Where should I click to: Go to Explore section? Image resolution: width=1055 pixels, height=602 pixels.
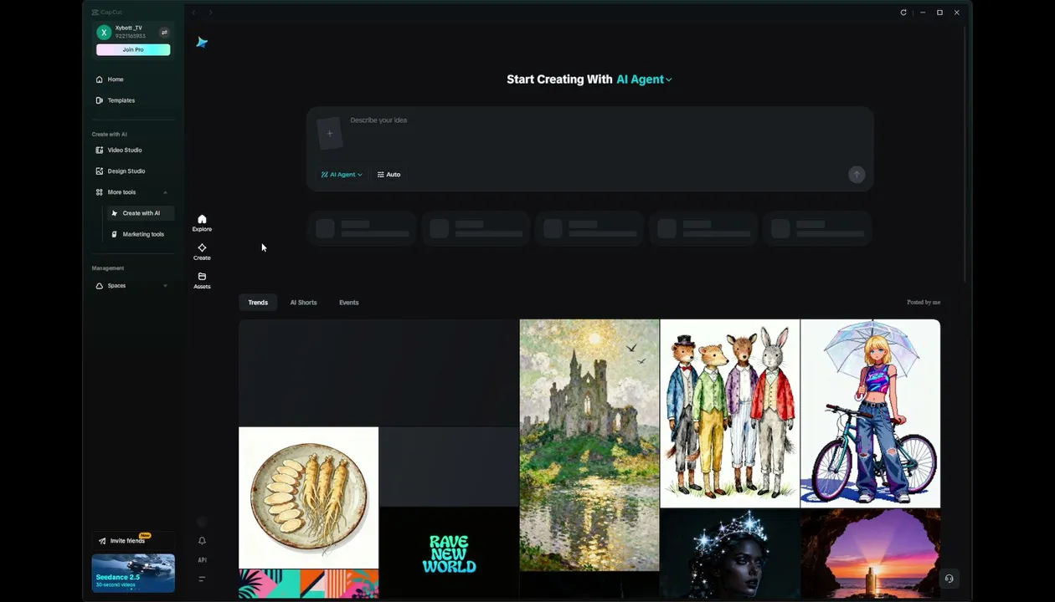202,222
